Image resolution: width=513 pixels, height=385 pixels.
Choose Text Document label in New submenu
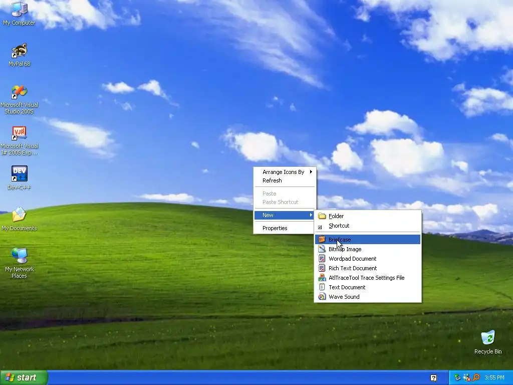347,287
